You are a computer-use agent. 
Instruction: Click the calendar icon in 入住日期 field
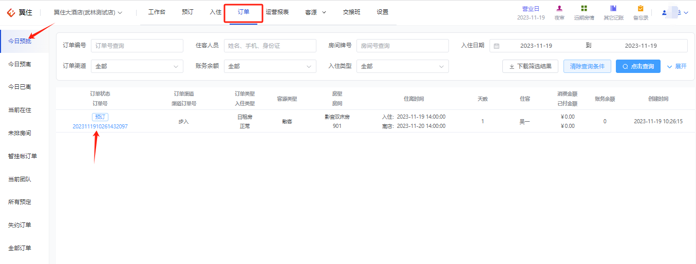(x=497, y=46)
